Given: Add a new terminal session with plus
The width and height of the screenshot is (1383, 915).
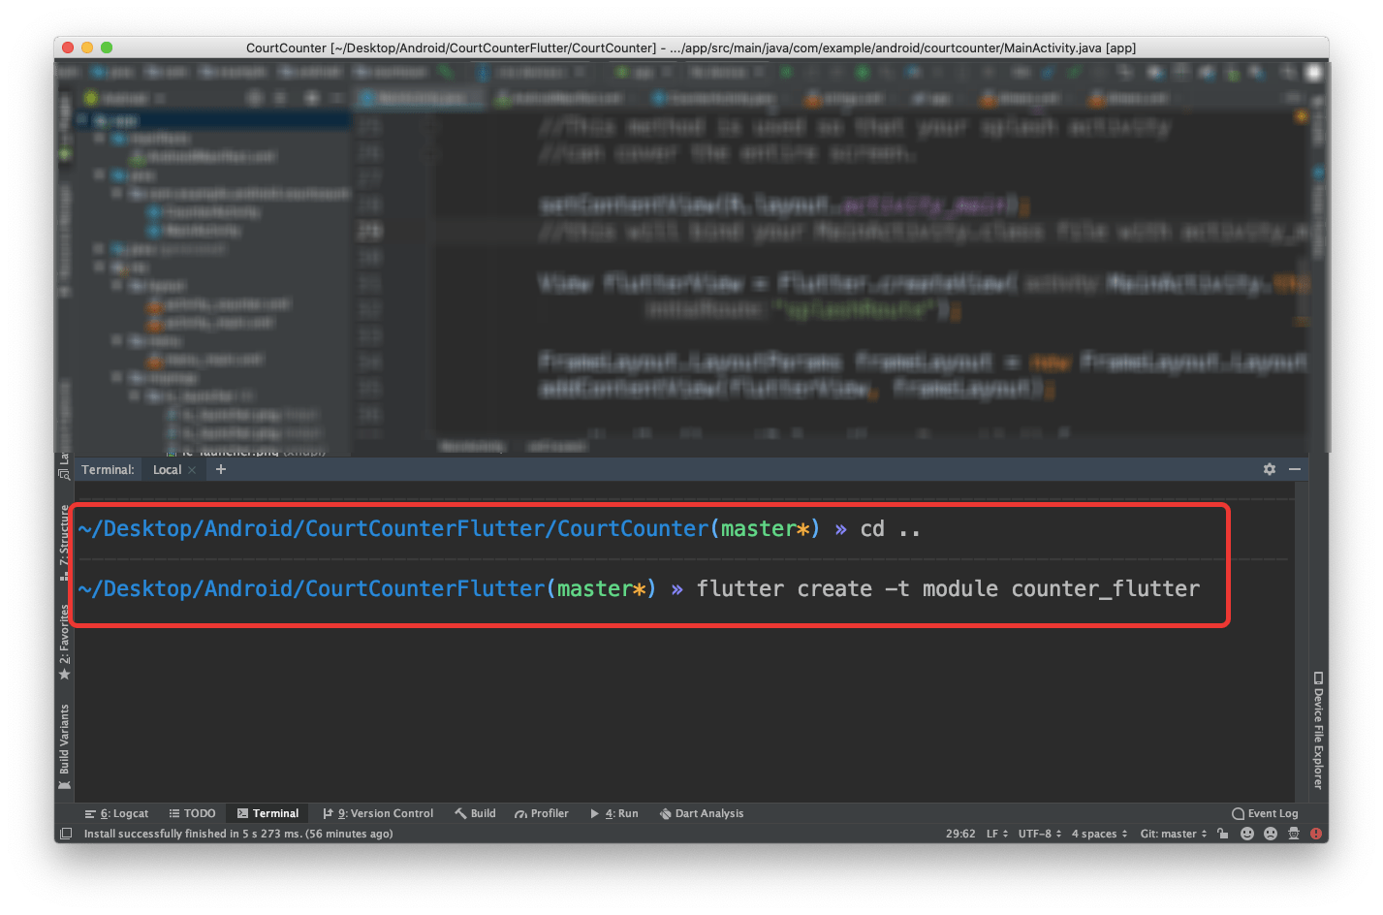Looking at the screenshot, I should pos(221,469).
